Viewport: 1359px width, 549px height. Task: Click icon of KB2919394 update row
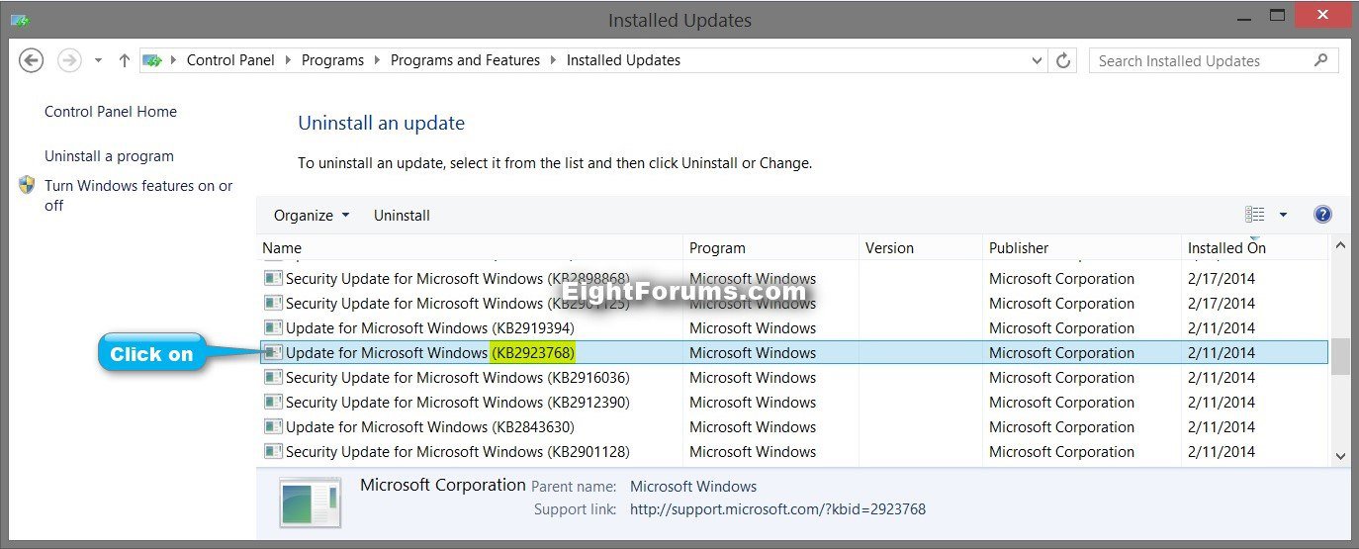[x=273, y=328]
